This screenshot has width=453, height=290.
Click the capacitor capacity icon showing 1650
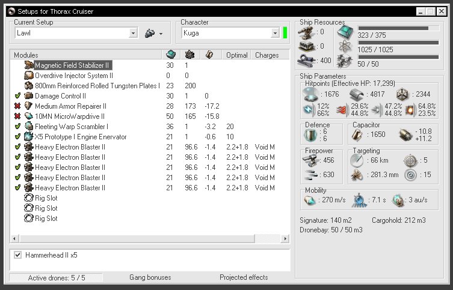point(357,134)
